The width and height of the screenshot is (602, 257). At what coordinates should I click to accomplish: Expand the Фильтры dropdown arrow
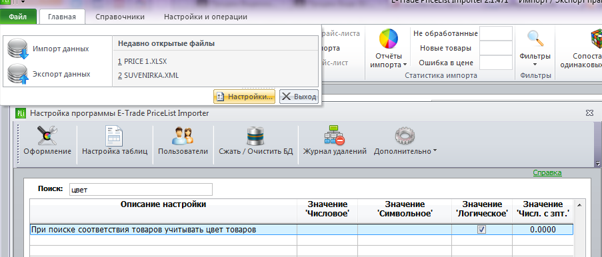pyautogui.click(x=535, y=65)
